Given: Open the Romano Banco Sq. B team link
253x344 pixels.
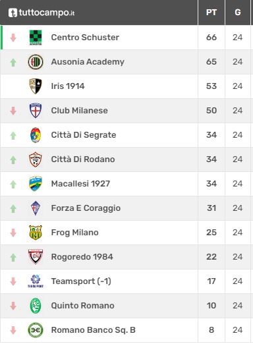Looking at the screenshot, I should (x=93, y=330).
